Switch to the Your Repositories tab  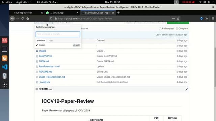point(23,13)
